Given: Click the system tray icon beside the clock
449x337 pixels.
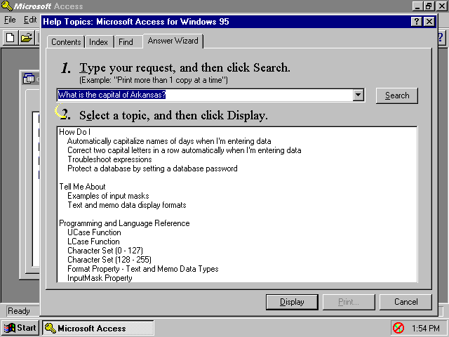Looking at the screenshot, I should 398,328.
